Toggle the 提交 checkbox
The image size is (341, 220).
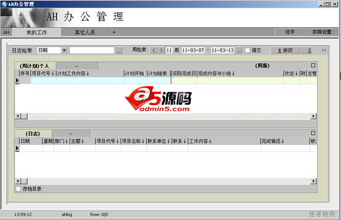click(248, 50)
